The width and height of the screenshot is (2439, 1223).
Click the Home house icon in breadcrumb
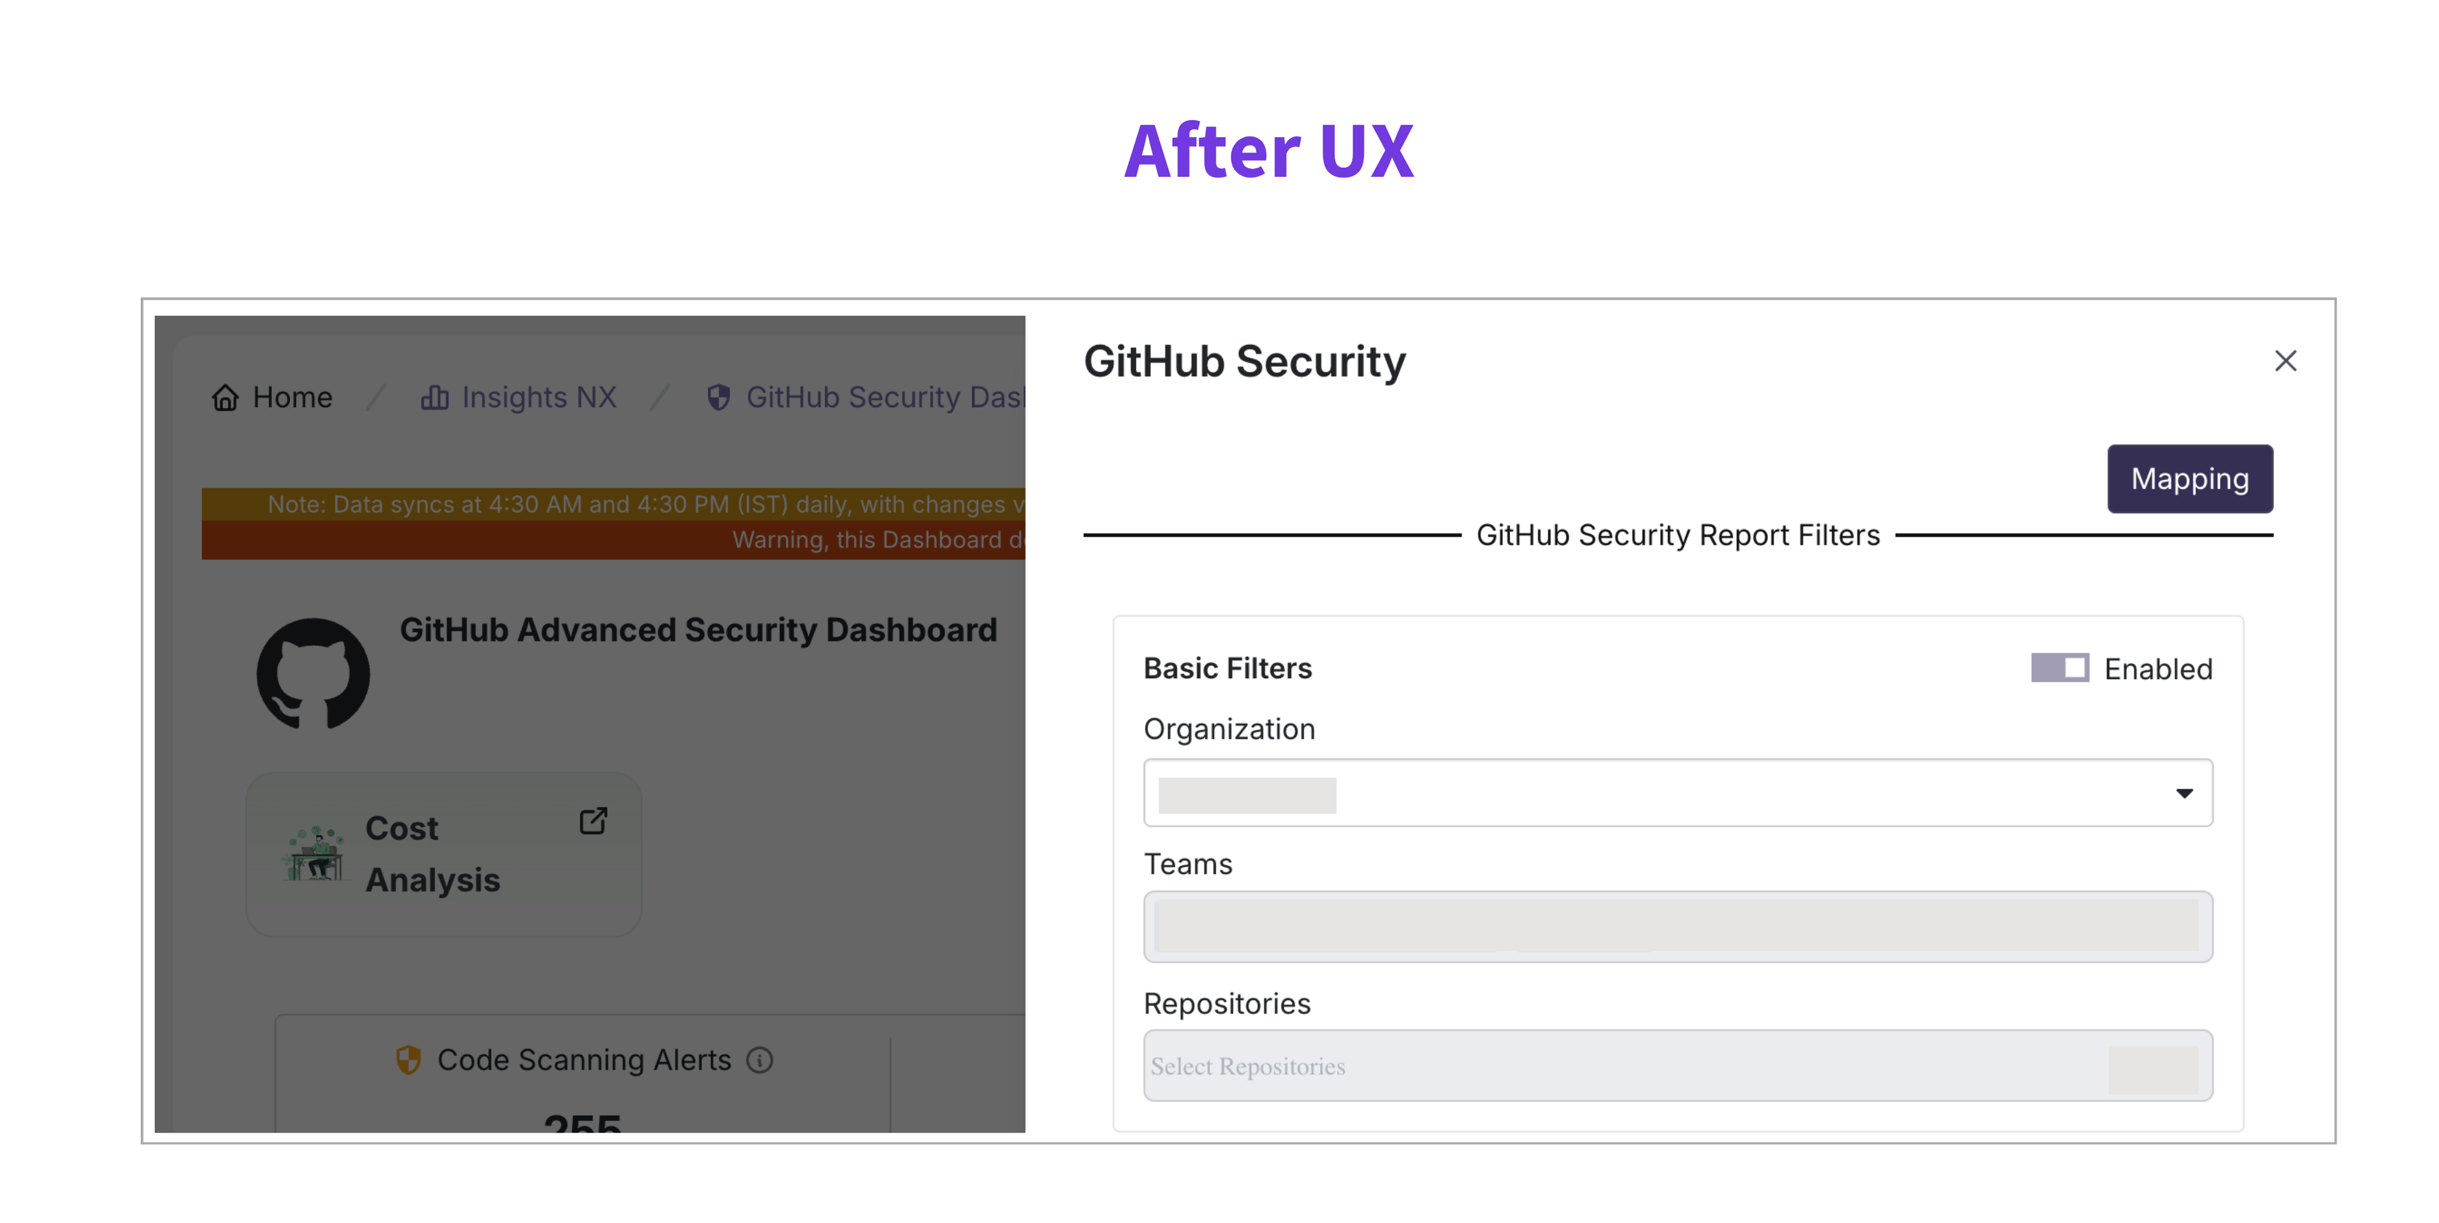(224, 397)
